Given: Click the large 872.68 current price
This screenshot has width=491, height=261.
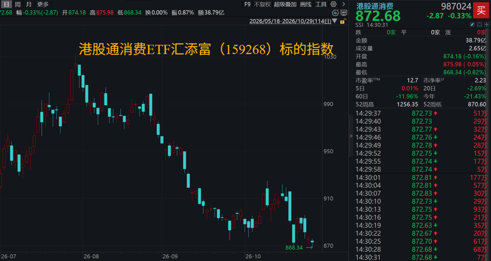Looking at the screenshot, I should pyautogui.click(x=378, y=16).
